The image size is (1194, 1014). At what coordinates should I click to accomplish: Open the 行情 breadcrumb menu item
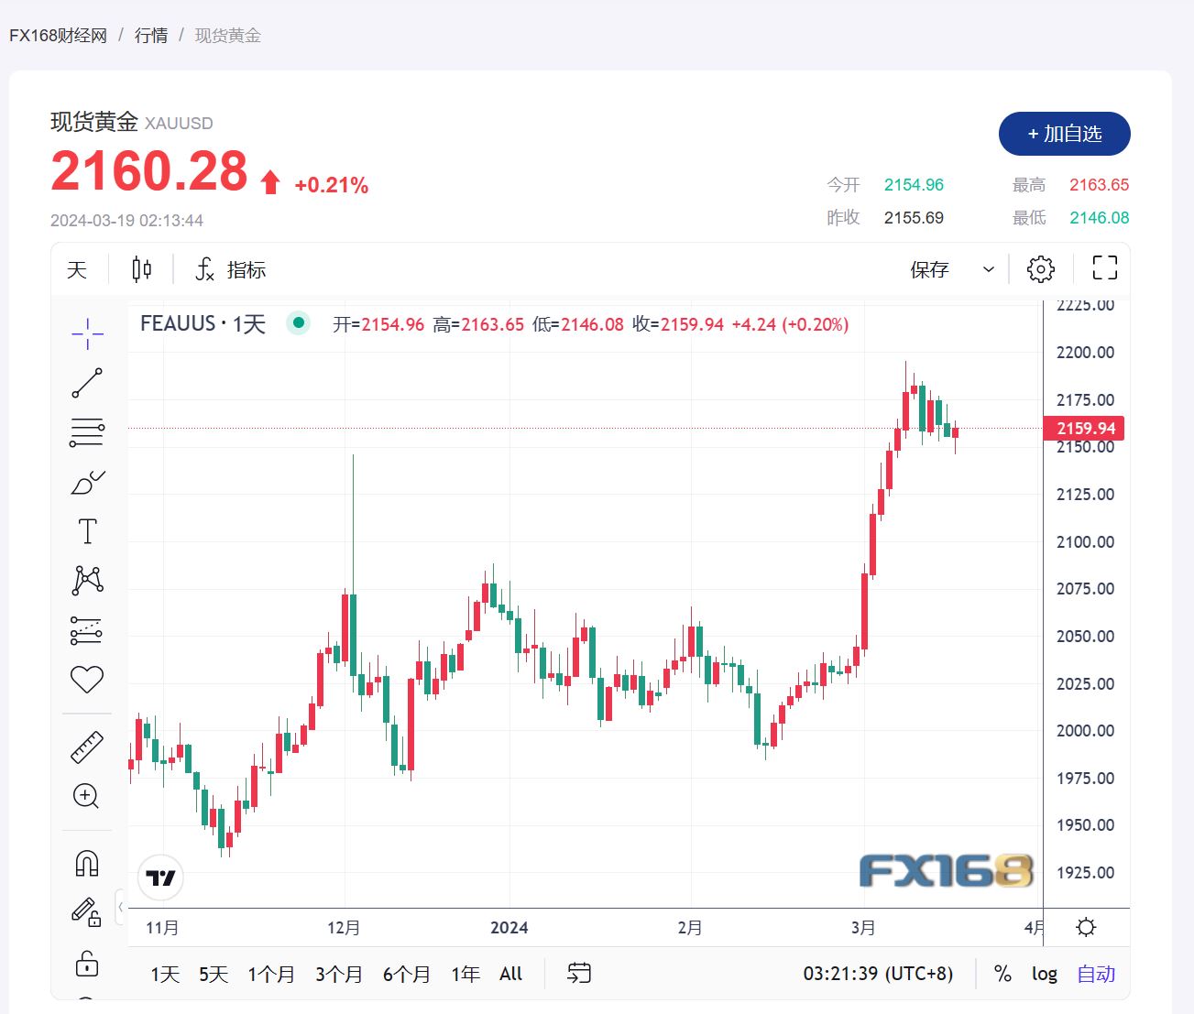point(151,35)
